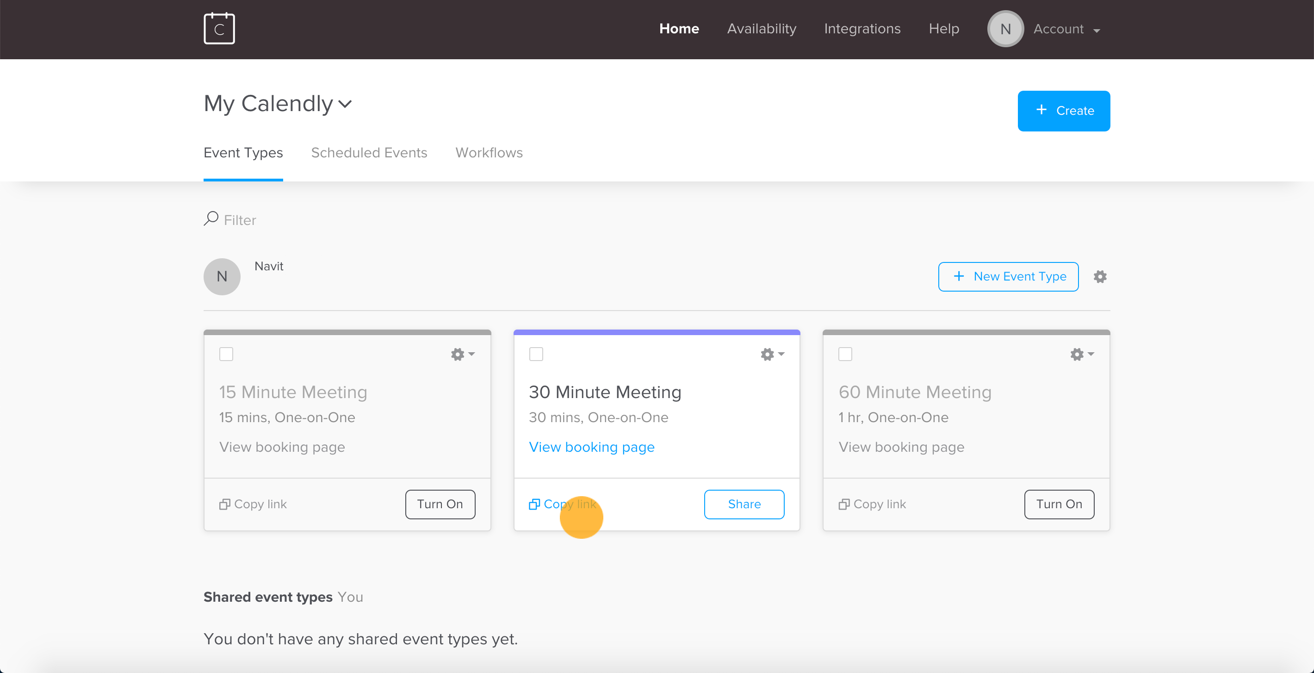Expand caret beside 60 Minute Meeting gear
Viewport: 1314px width, 673px height.
[1091, 354]
